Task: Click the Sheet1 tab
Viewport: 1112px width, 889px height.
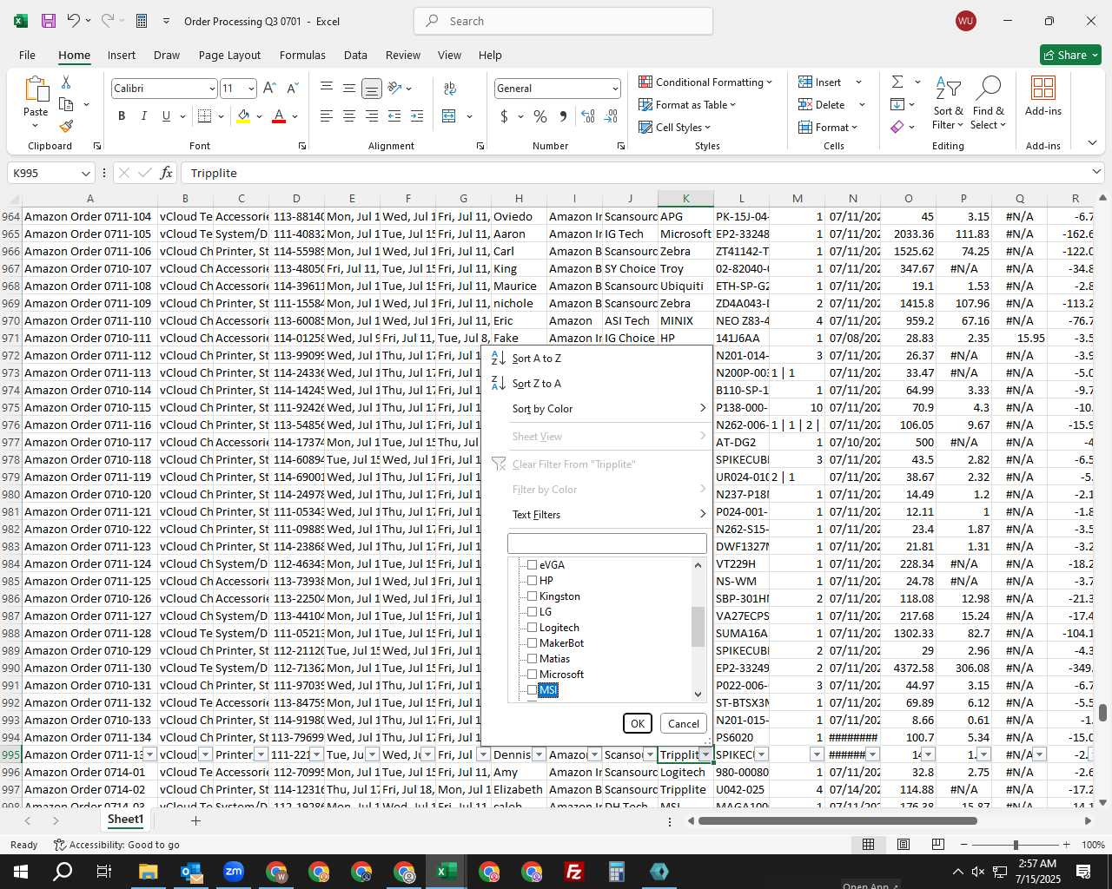Action: [125, 820]
